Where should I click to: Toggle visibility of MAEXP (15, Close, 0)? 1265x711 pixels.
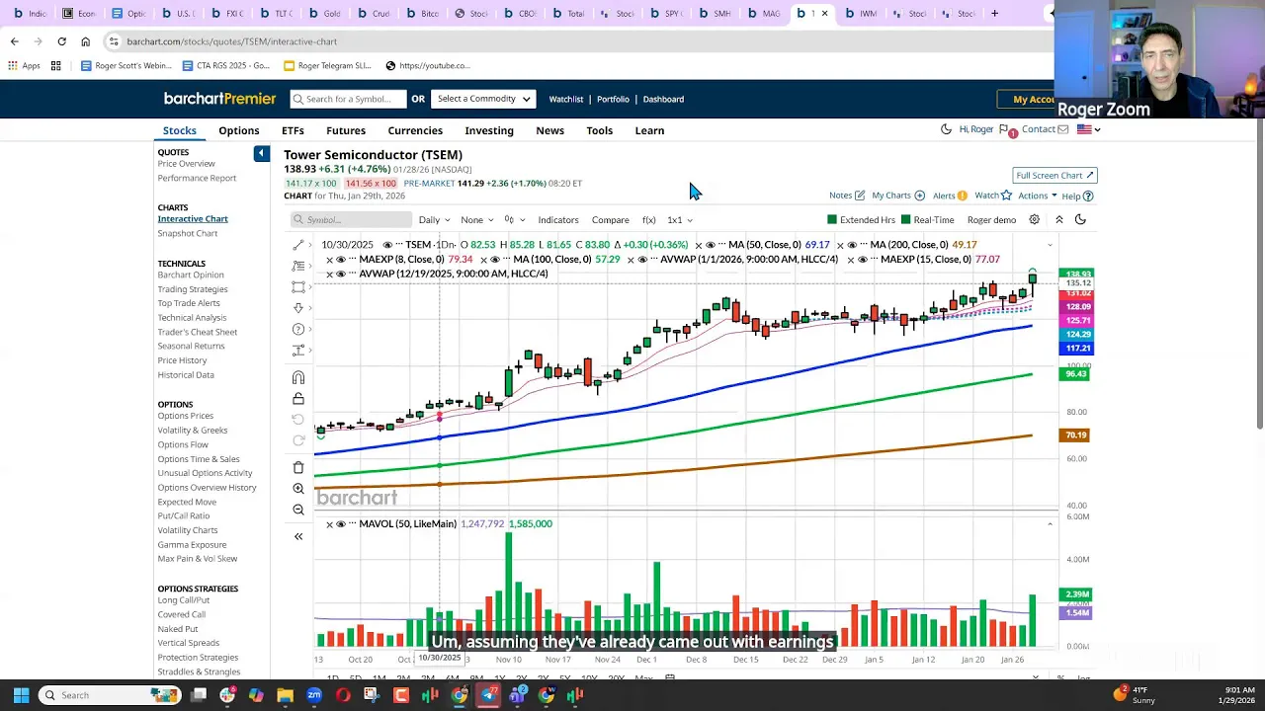pyautogui.click(x=862, y=260)
